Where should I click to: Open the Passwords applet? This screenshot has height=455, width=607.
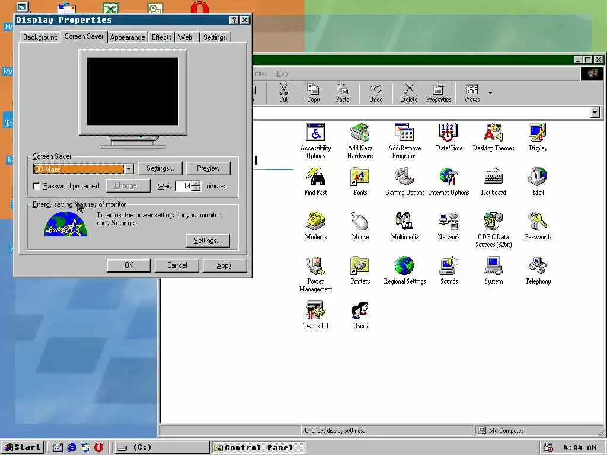click(x=538, y=226)
